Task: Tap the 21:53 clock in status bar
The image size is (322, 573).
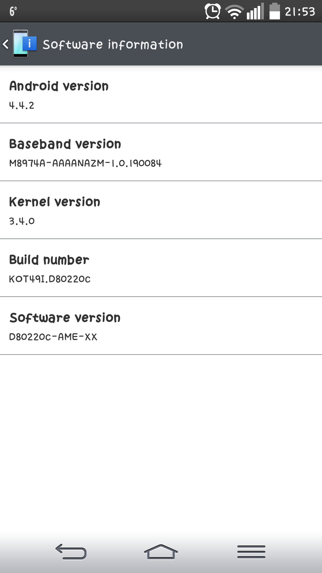Action: (x=300, y=12)
